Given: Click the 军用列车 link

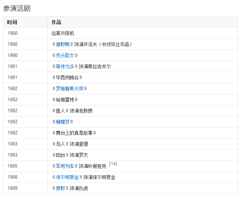Looking at the screenshot, I should 65,166.
